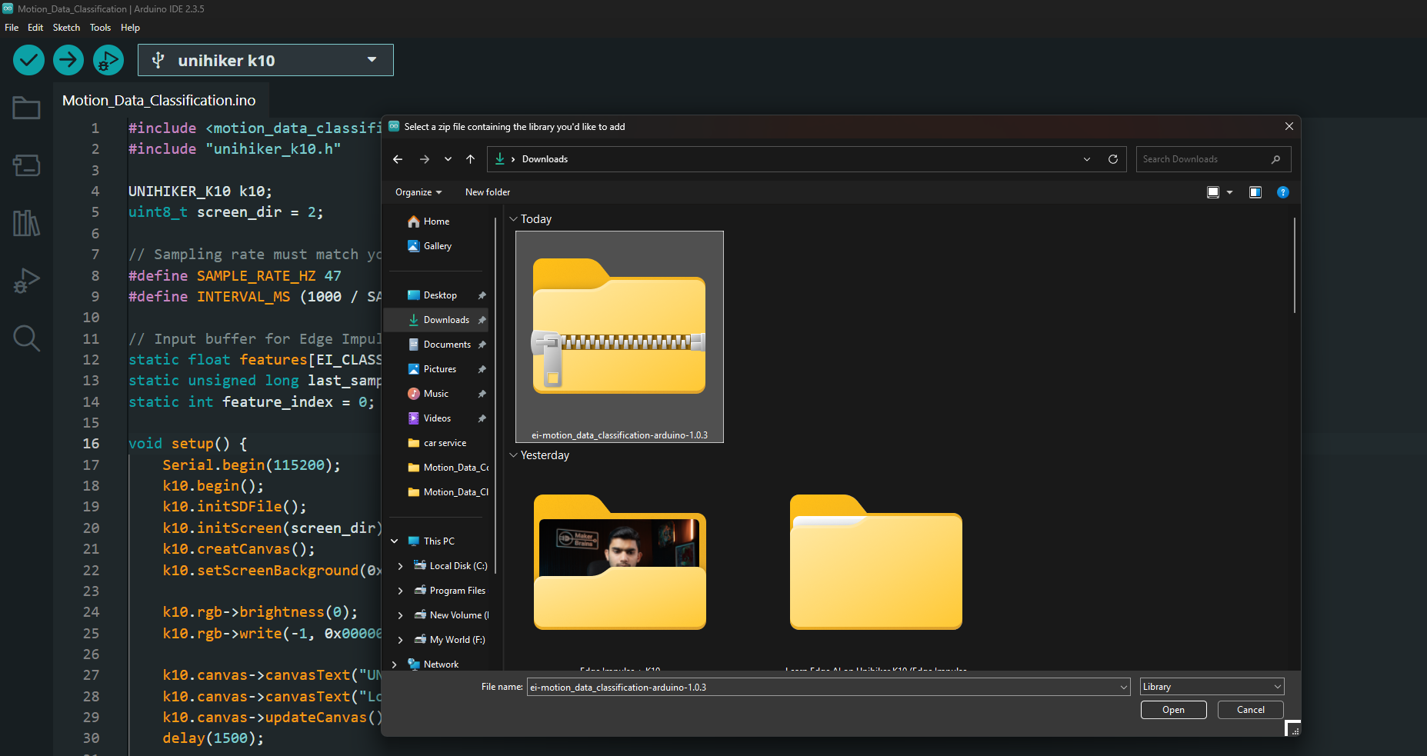The image size is (1427, 756).
Task: Expand the Program Files node
Action: (x=400, y=591)
